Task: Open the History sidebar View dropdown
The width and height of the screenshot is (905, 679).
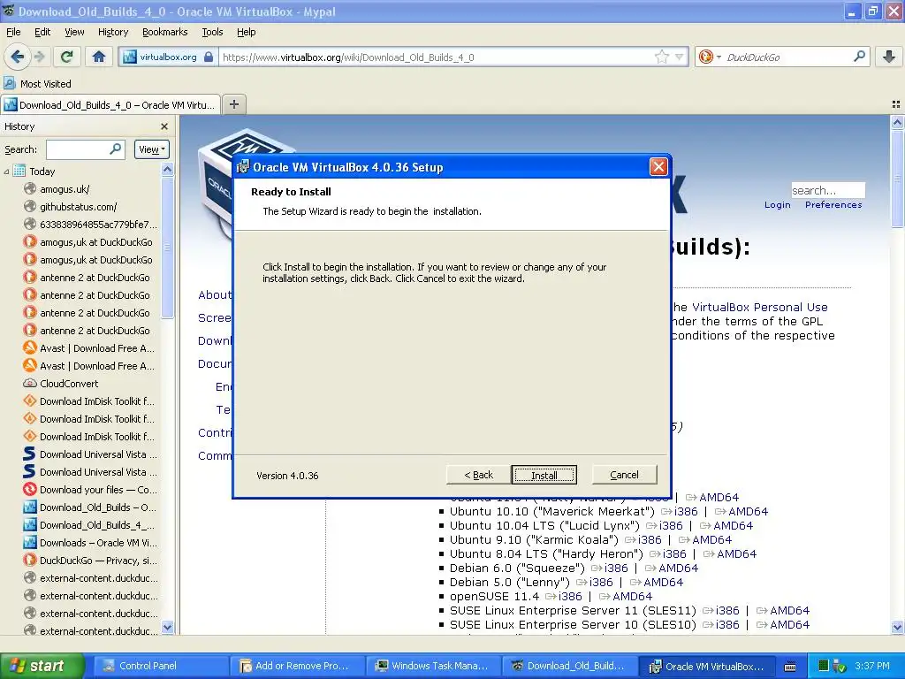Action: [x=152, y=149]
